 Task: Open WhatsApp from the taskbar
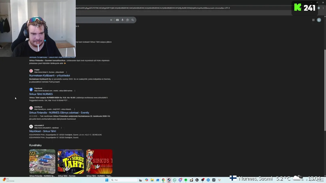174,180
